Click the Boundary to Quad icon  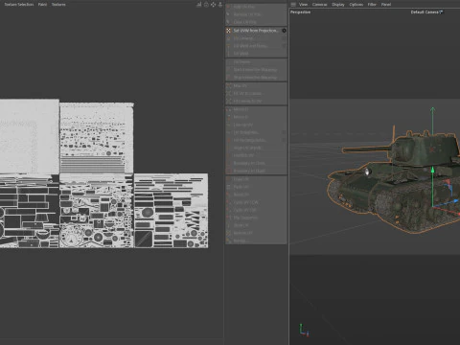point(229,171)
